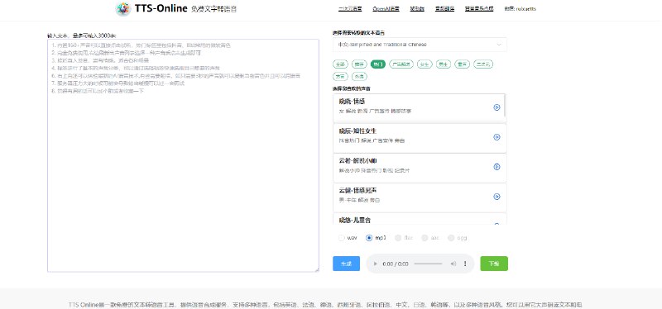662x309 pixels.
Task: Open the audio player's three-dot options menu
Action: [465, 264]
